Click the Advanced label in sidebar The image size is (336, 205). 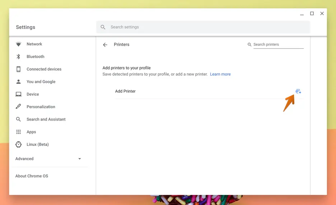pyautogui.click(x=24, y=158)
